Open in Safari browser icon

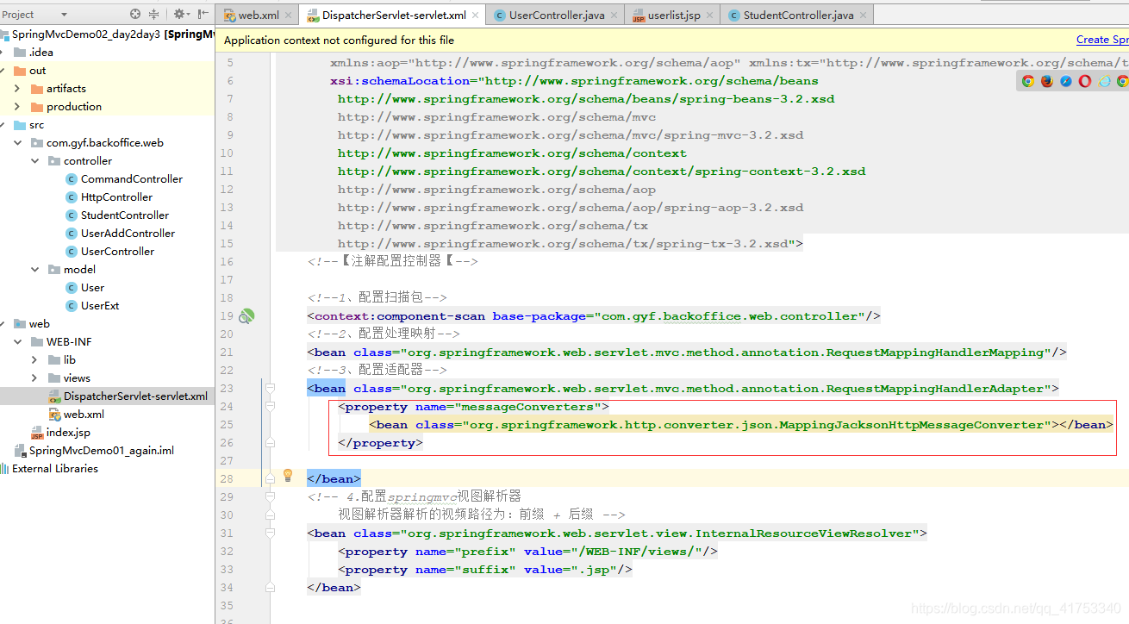coord(1065,81)
